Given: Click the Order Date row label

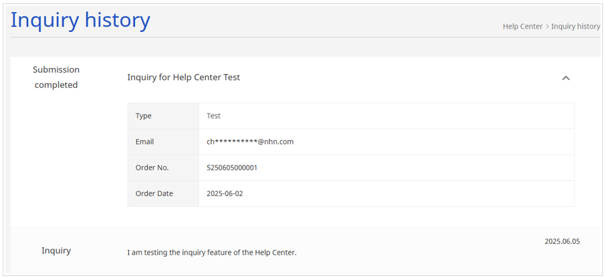Looking at the screenshot, I should click(154, 194).
